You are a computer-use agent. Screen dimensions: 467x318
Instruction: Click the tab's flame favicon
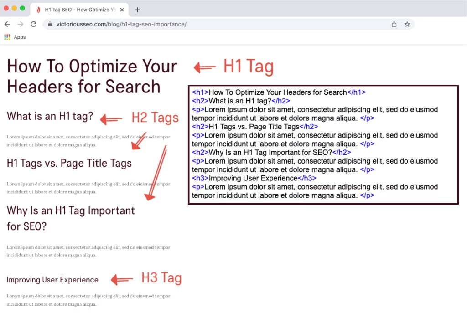38,10
